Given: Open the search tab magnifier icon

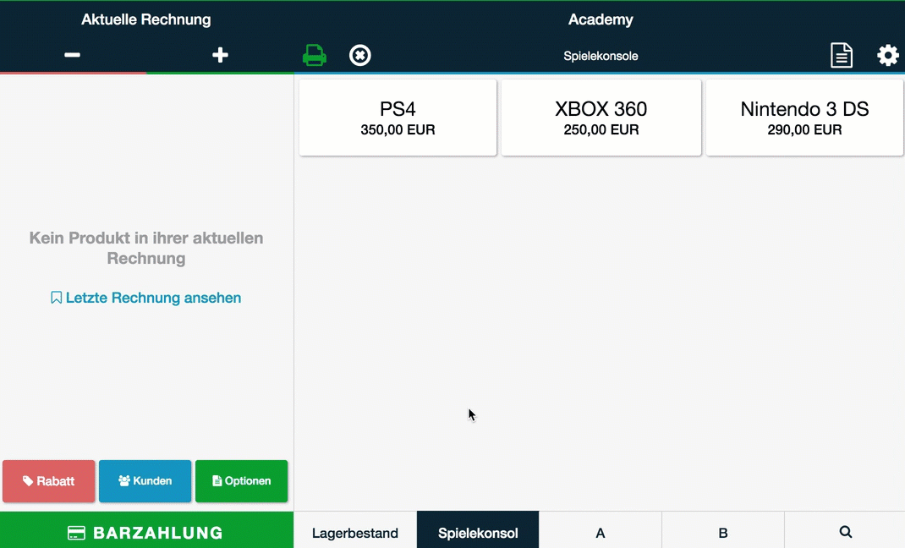Looking at the screenshot, I should (x=846, y=532).
